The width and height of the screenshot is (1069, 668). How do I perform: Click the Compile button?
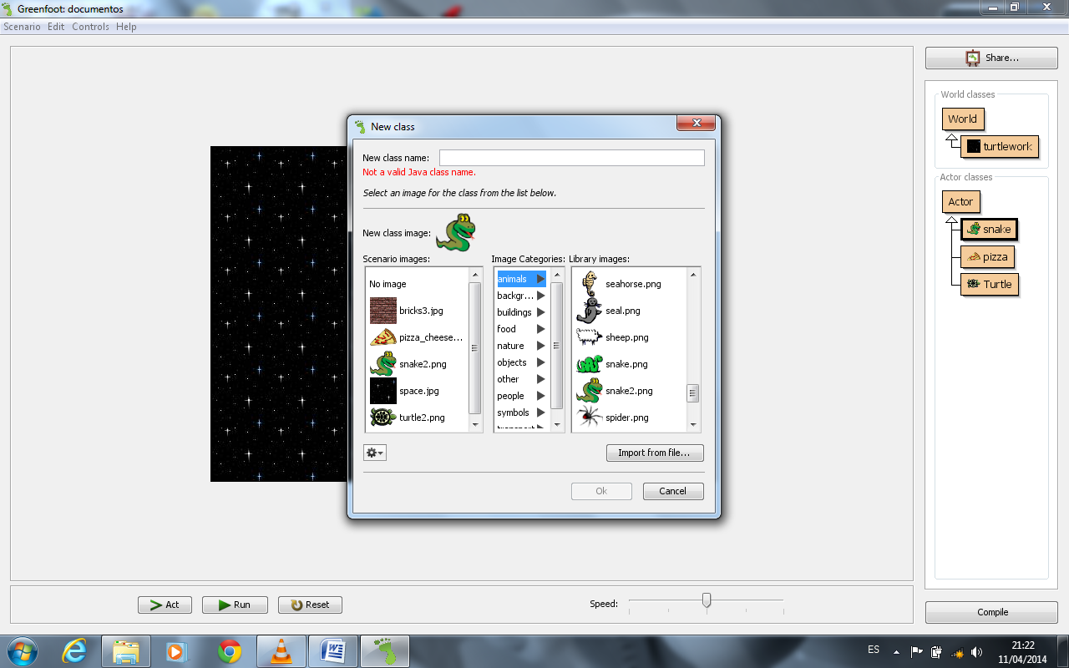coord(990,612)
